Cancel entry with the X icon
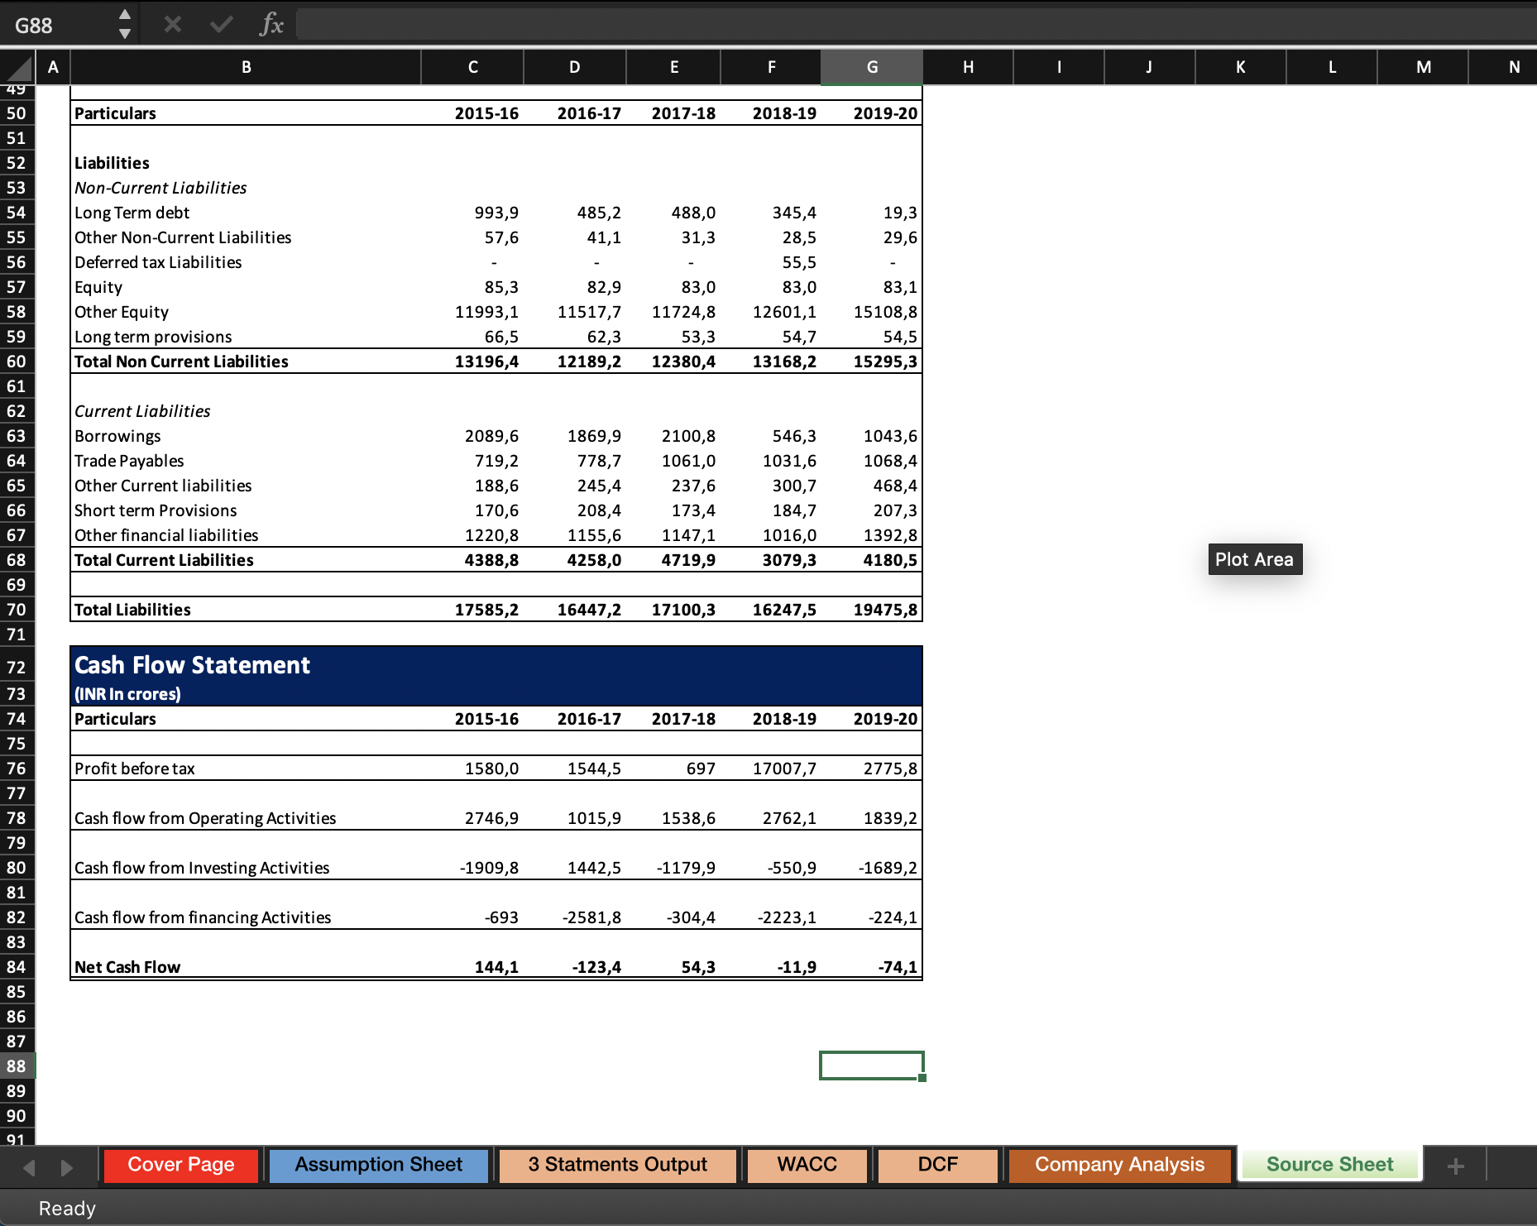Viewport: 1537px width, 1226px height. 172,25
